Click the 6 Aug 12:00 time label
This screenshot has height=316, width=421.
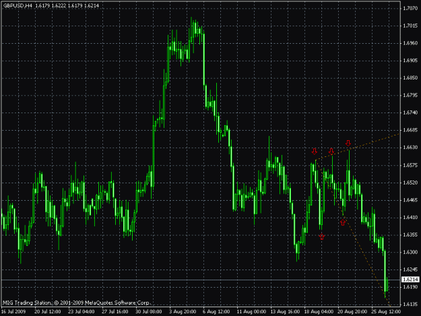click(x=216, y=311)
